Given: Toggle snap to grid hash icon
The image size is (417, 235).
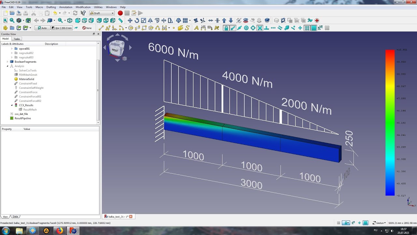Looking at the screenshot, I should coord(307,28).
